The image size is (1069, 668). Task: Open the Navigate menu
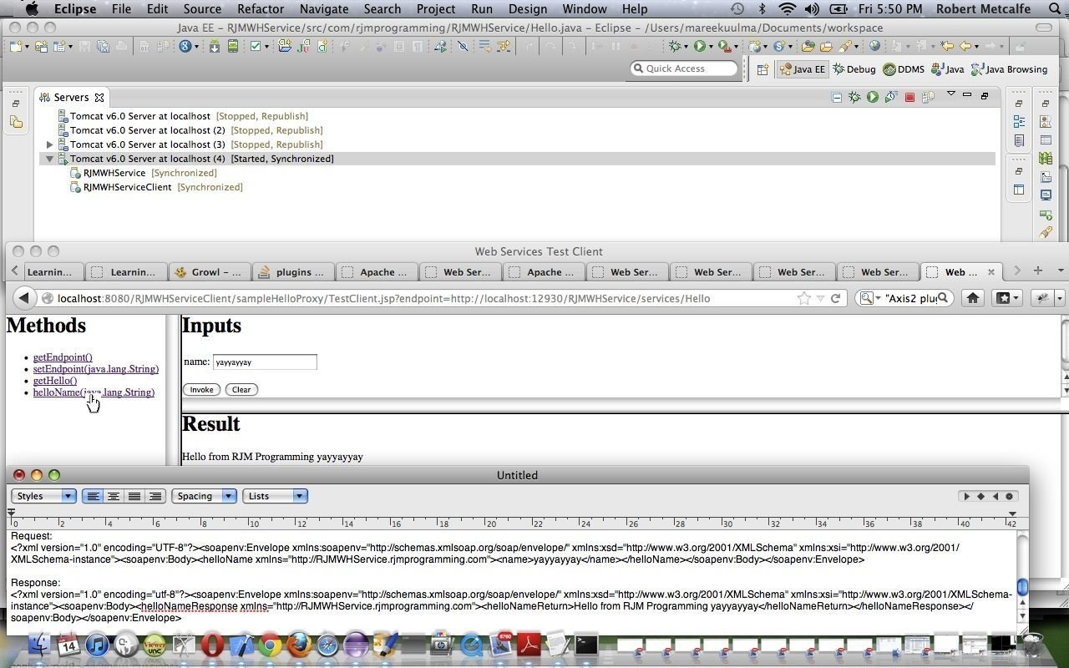[324, 9]
